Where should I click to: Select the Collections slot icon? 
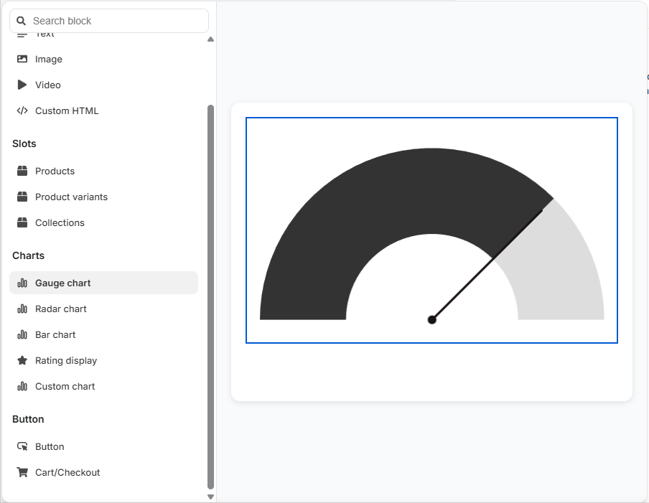pyautogui.click(x=22, y=222)
